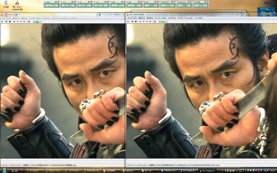
Task: Rewind video in right VLC window
Action: pos(143,21)
